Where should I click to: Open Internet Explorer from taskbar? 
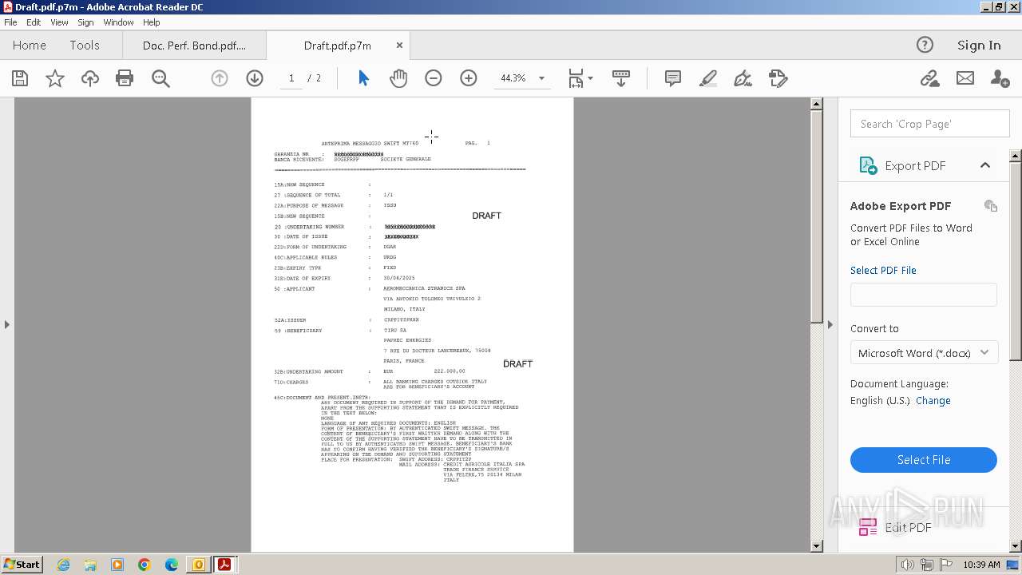(63, 565)
